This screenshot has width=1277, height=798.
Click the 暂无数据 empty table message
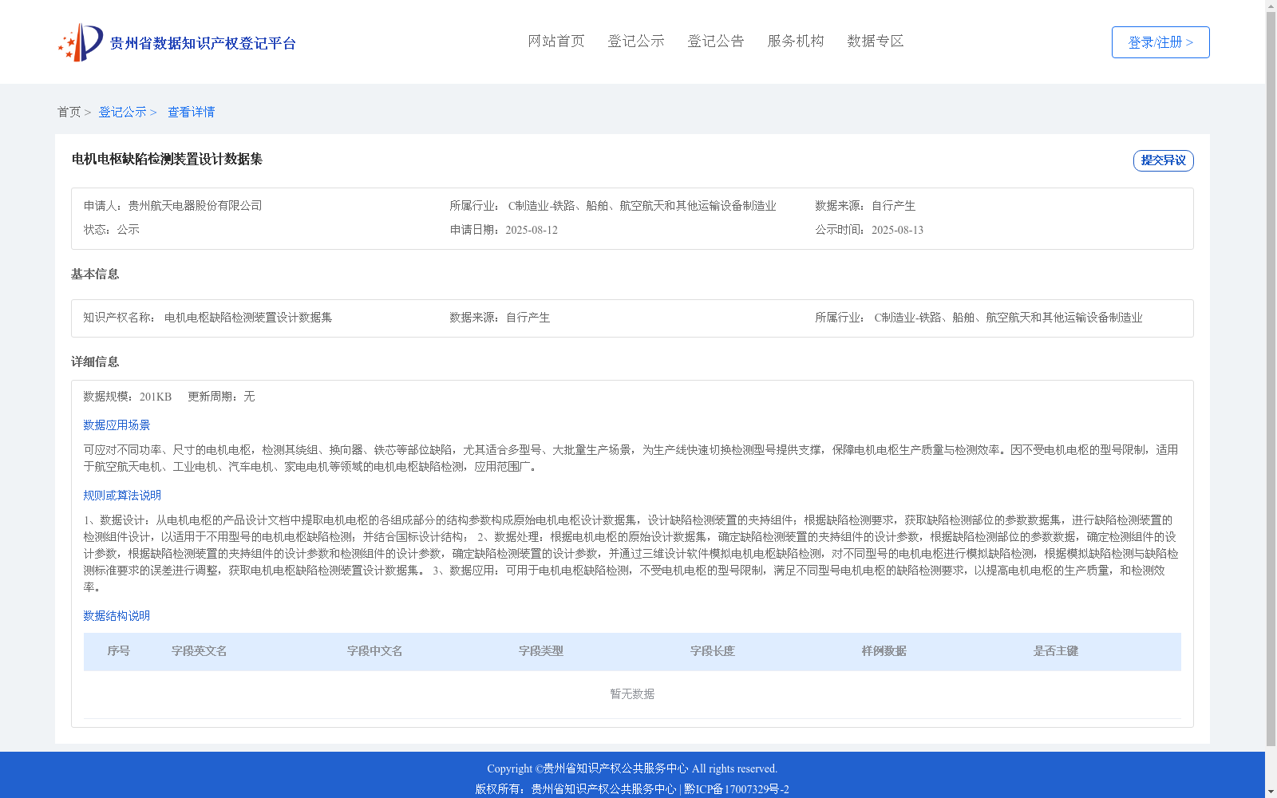pyautogui.click(x=632, y=694)
